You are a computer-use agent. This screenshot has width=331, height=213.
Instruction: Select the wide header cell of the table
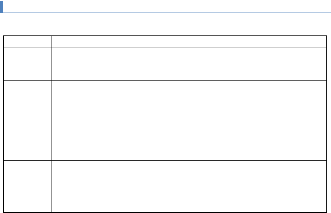coord(189,42)
